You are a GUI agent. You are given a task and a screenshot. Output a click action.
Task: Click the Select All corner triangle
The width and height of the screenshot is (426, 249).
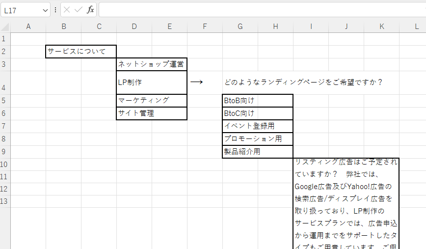click(5, 27)
